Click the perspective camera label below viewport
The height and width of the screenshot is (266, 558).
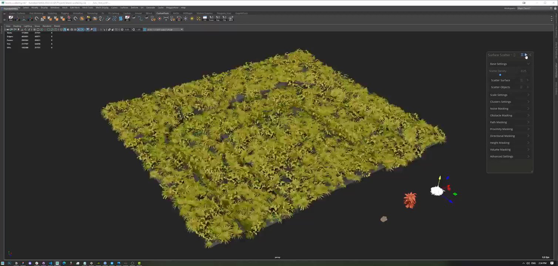pos(278,257)
